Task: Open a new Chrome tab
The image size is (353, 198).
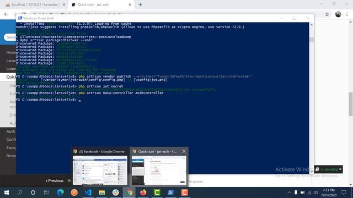Action: coord(140,4)
